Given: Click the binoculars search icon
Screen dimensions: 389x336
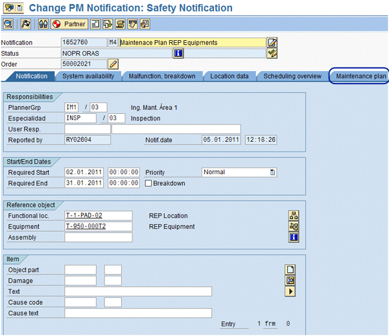Looking at the screenshot, I should click(43, 24).
